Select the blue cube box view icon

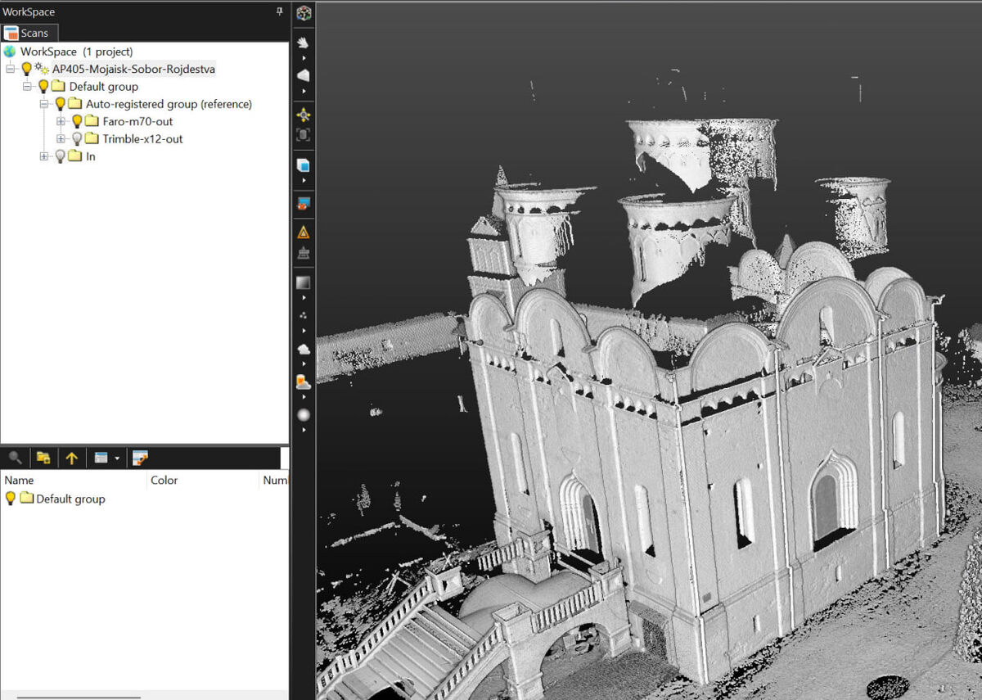click(304, 165)
